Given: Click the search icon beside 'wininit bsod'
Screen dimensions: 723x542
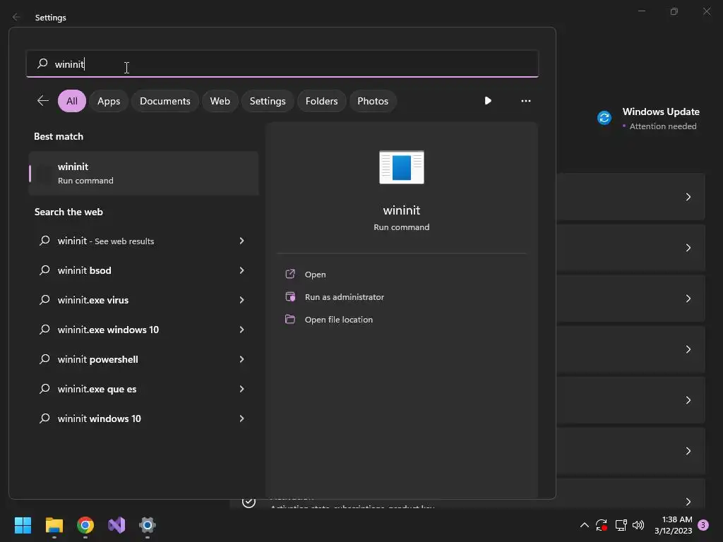Looking at the screenshot, I should [x=44, y=270].
